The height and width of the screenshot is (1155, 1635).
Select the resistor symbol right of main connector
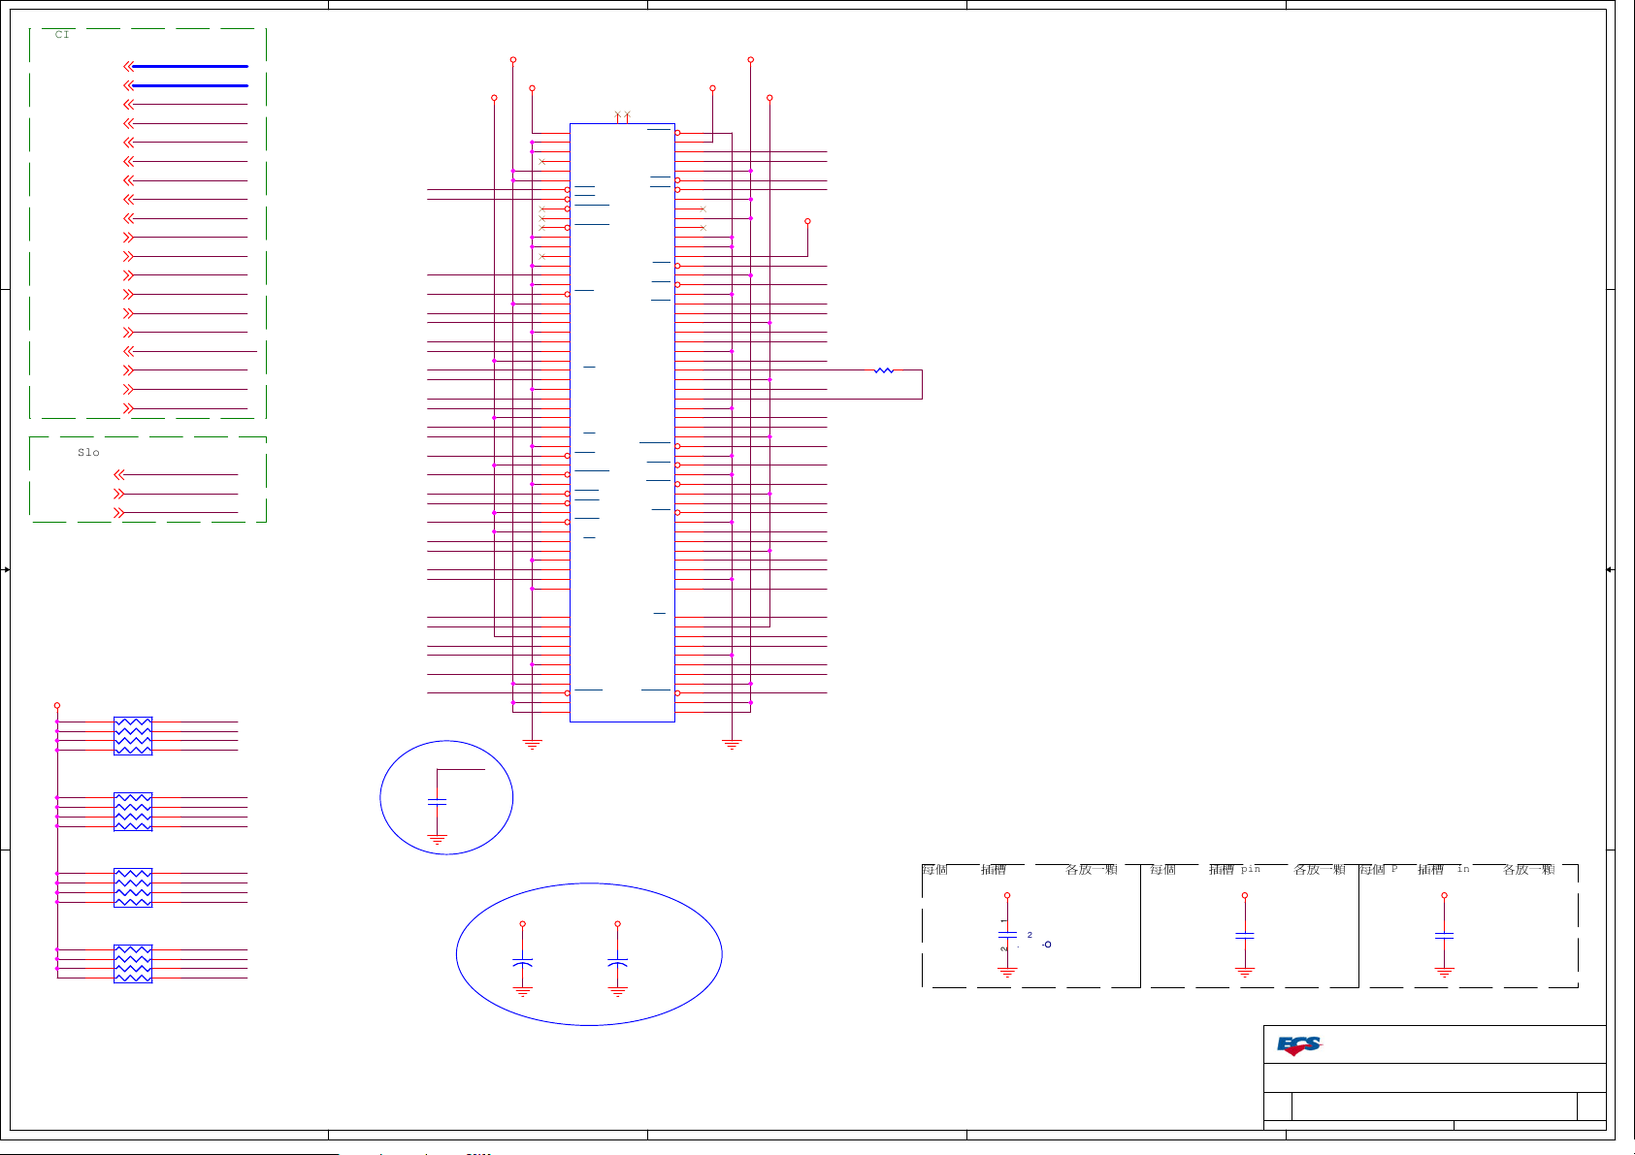tap(884, 370)
